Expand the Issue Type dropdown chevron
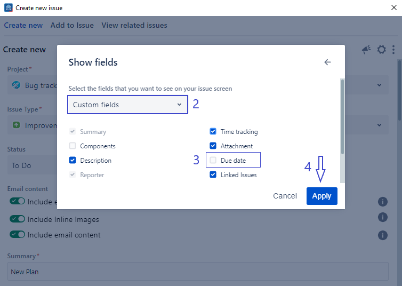The height and width of the screenshot is (286, 402). (x=379, y=125)
